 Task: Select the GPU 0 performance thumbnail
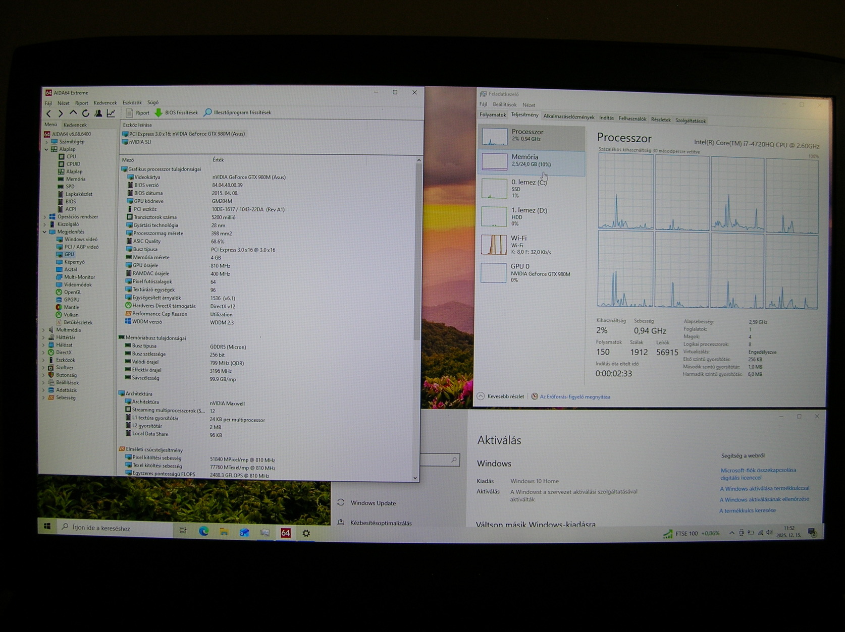493,273
